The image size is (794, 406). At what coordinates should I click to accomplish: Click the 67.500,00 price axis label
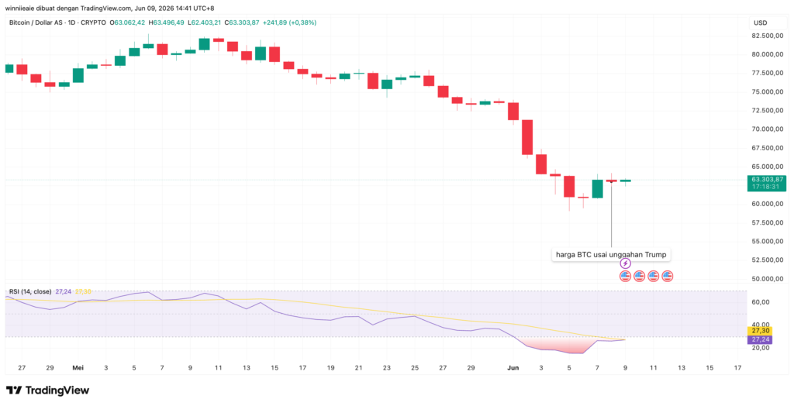pos(768,148)
